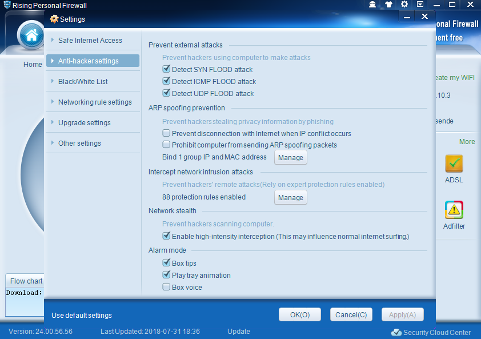Enable Prohibit sending ARP spoofing packets

click(x=166, y=144)
